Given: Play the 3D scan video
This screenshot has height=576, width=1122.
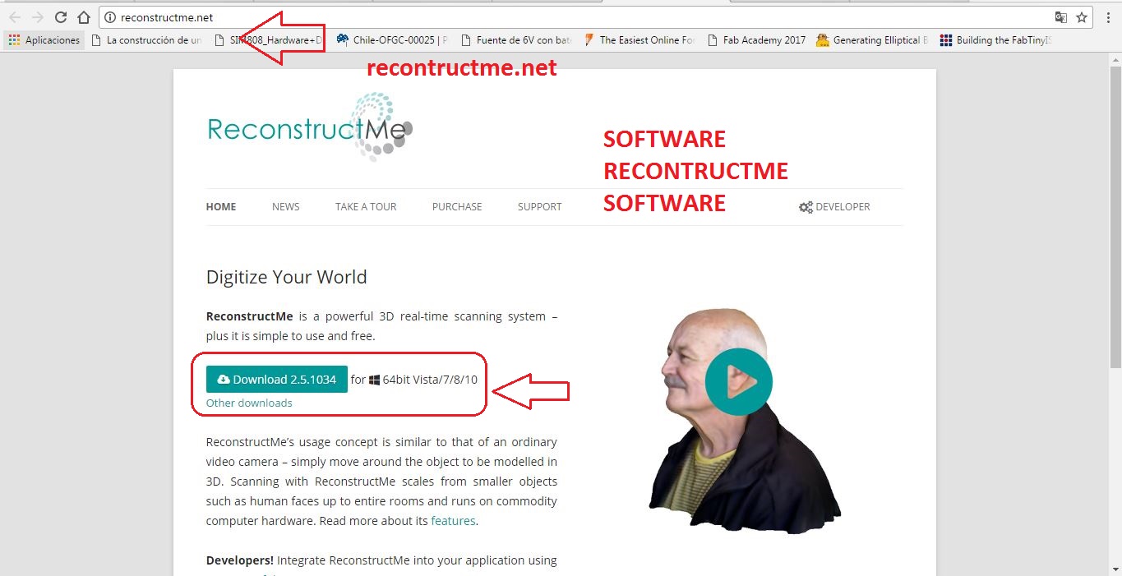Looking at the screenshot, I should (x=739, y=382).
